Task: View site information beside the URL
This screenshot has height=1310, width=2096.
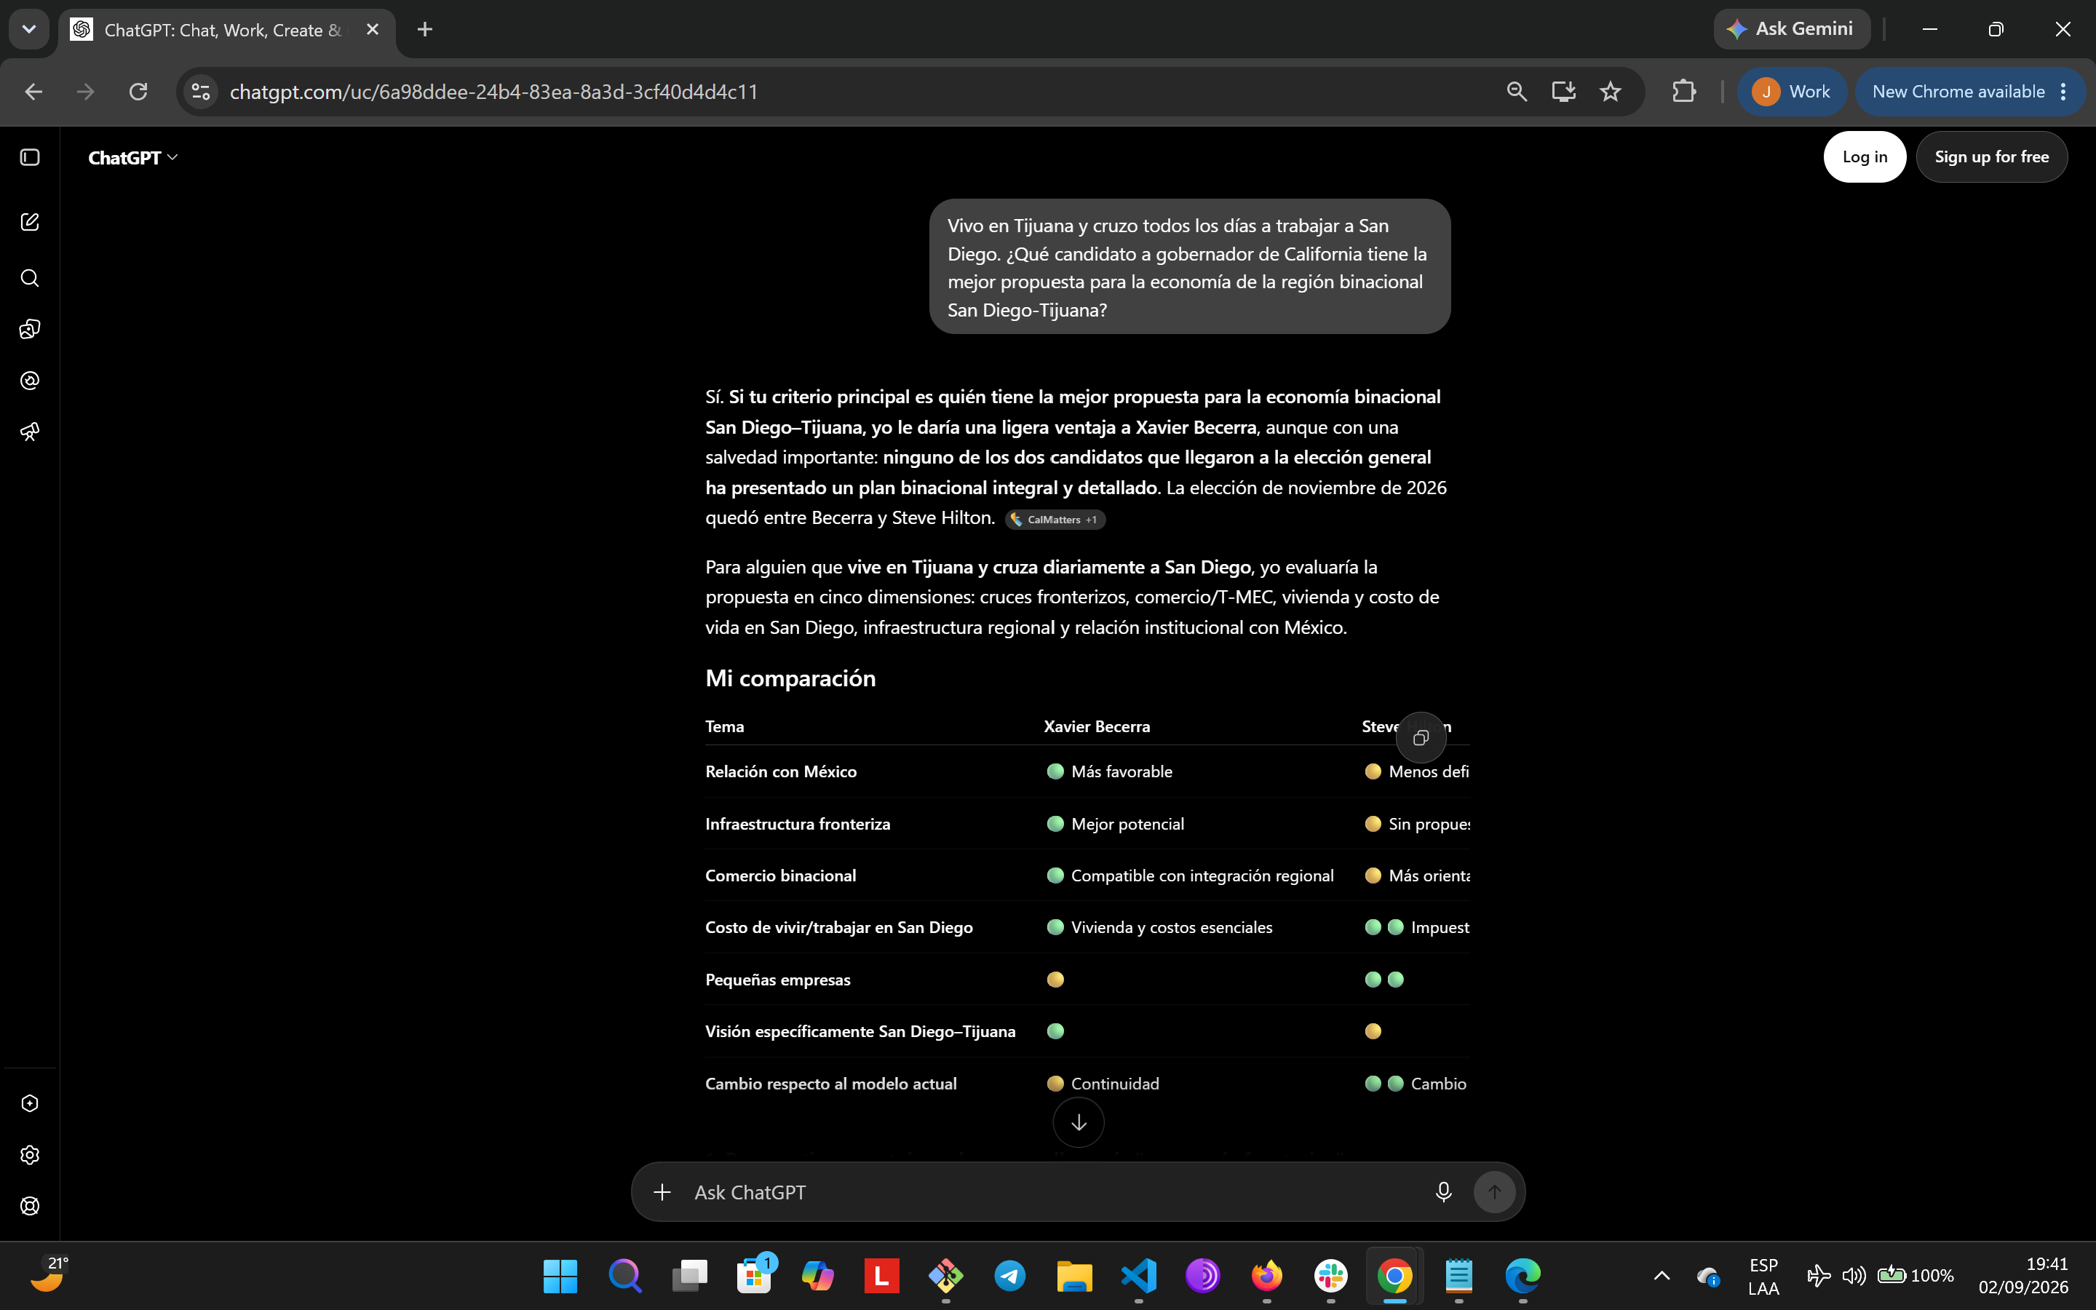Action: click(x=201, y=92)
